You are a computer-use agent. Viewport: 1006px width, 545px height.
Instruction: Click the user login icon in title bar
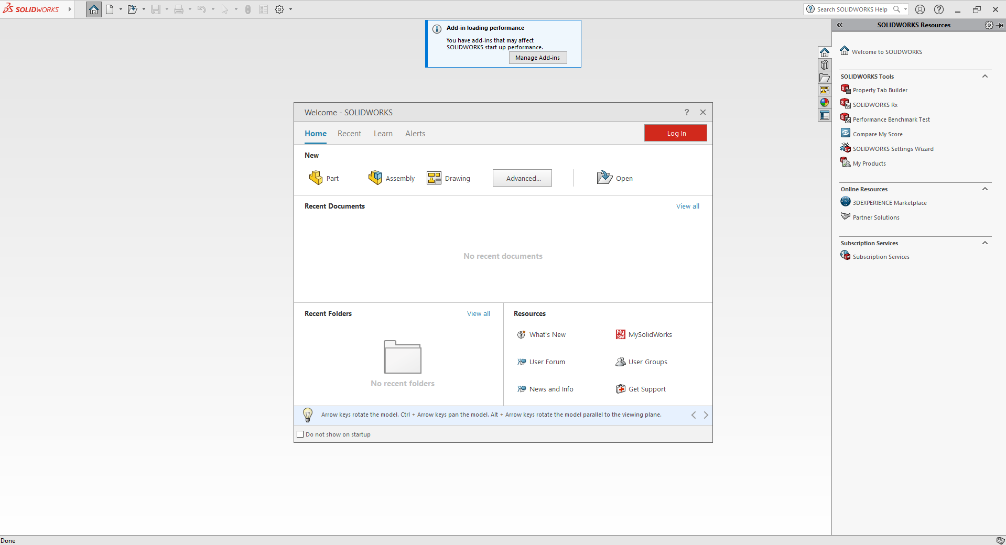click(920, 9)
